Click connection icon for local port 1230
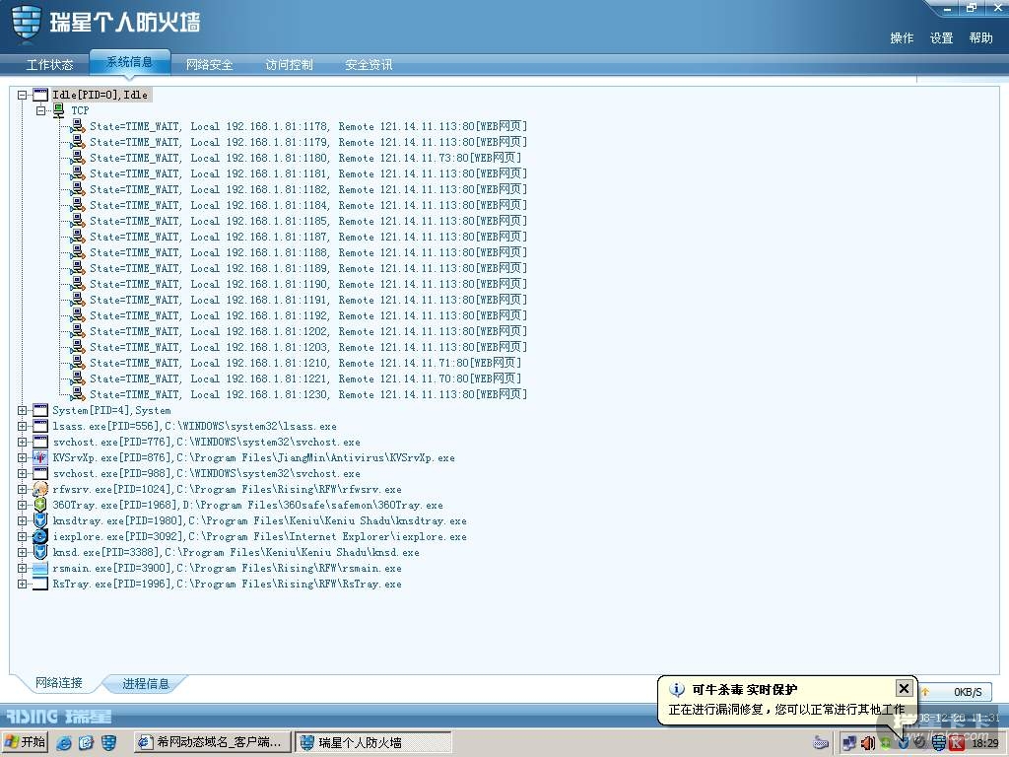The height and width of the screenshot is (757, 1009). 78,394
